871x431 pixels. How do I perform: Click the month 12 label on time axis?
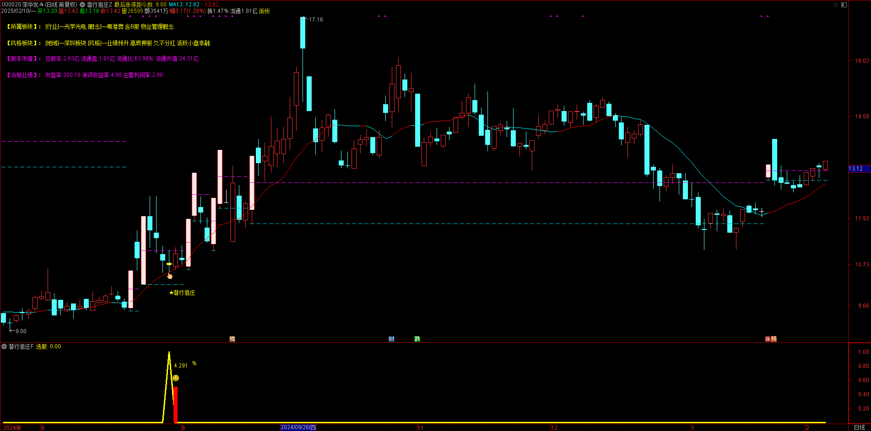[554, 428]
